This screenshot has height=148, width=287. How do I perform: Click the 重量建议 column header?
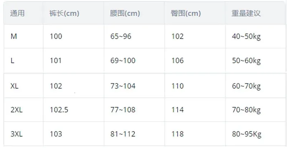pyautogui.click(x=246, y=14)
